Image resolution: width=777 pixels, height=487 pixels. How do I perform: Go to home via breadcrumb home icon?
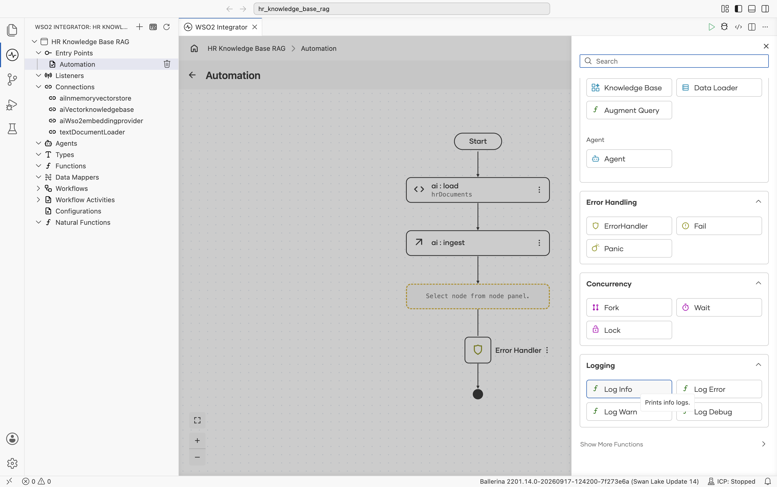pyautogui.click(x=194, y=48)
